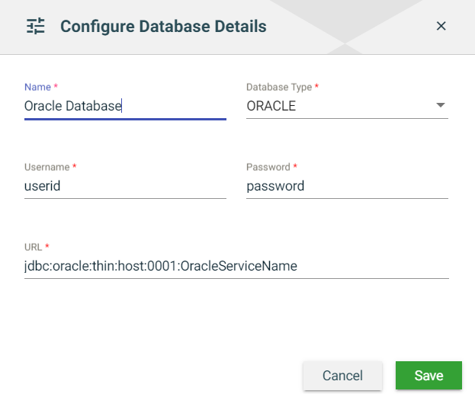Image resolution: width=475 pixels, height=394 pixels.
Task: Click the Password label text
Action: click(x=268, y=167)
